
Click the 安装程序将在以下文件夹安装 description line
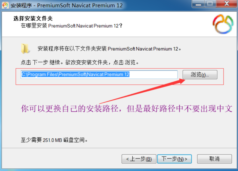click(109, 49)
